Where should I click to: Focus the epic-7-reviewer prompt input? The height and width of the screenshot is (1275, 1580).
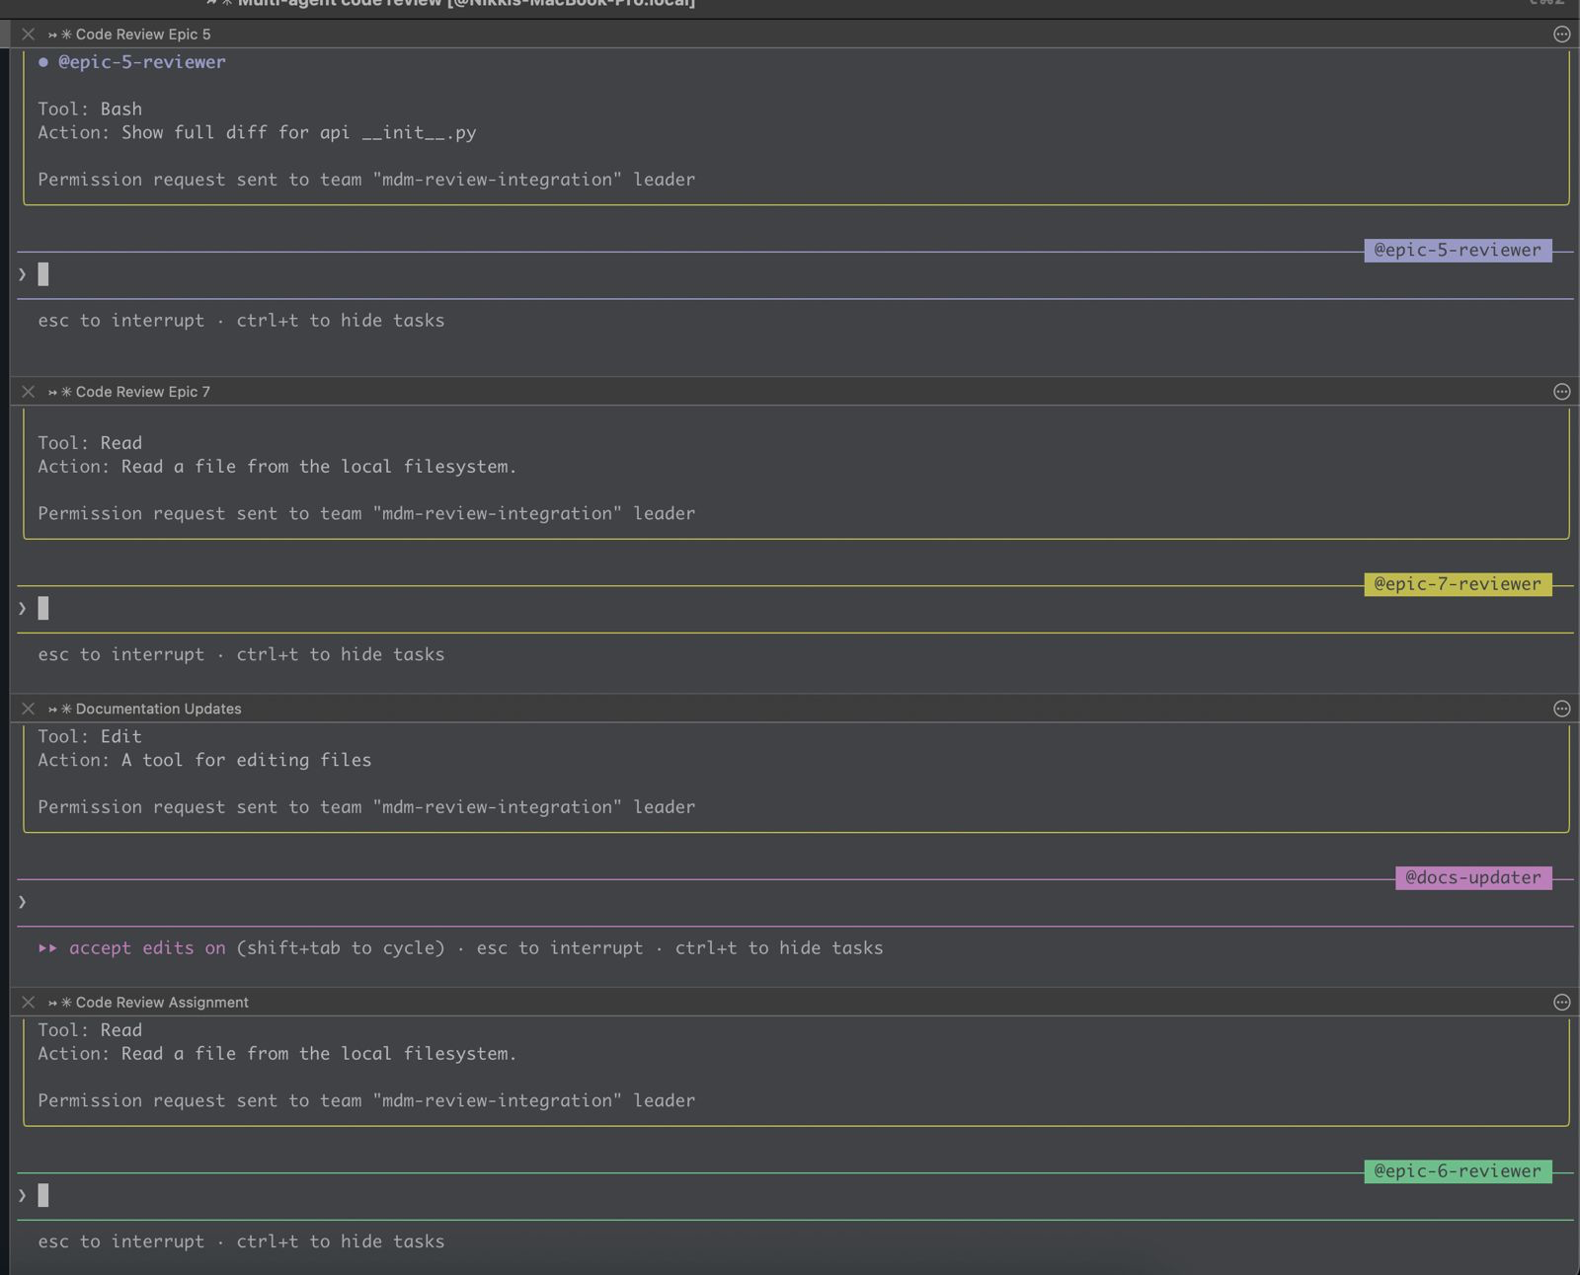coord(395,609)
